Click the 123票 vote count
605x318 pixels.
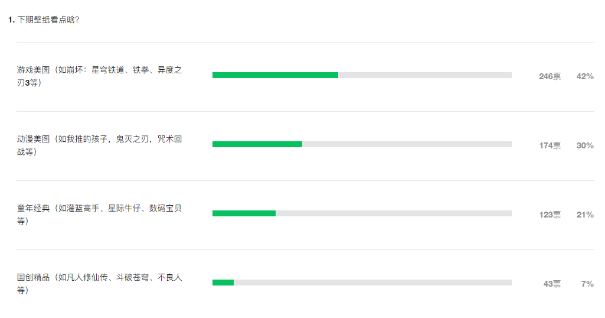[550, 215]
